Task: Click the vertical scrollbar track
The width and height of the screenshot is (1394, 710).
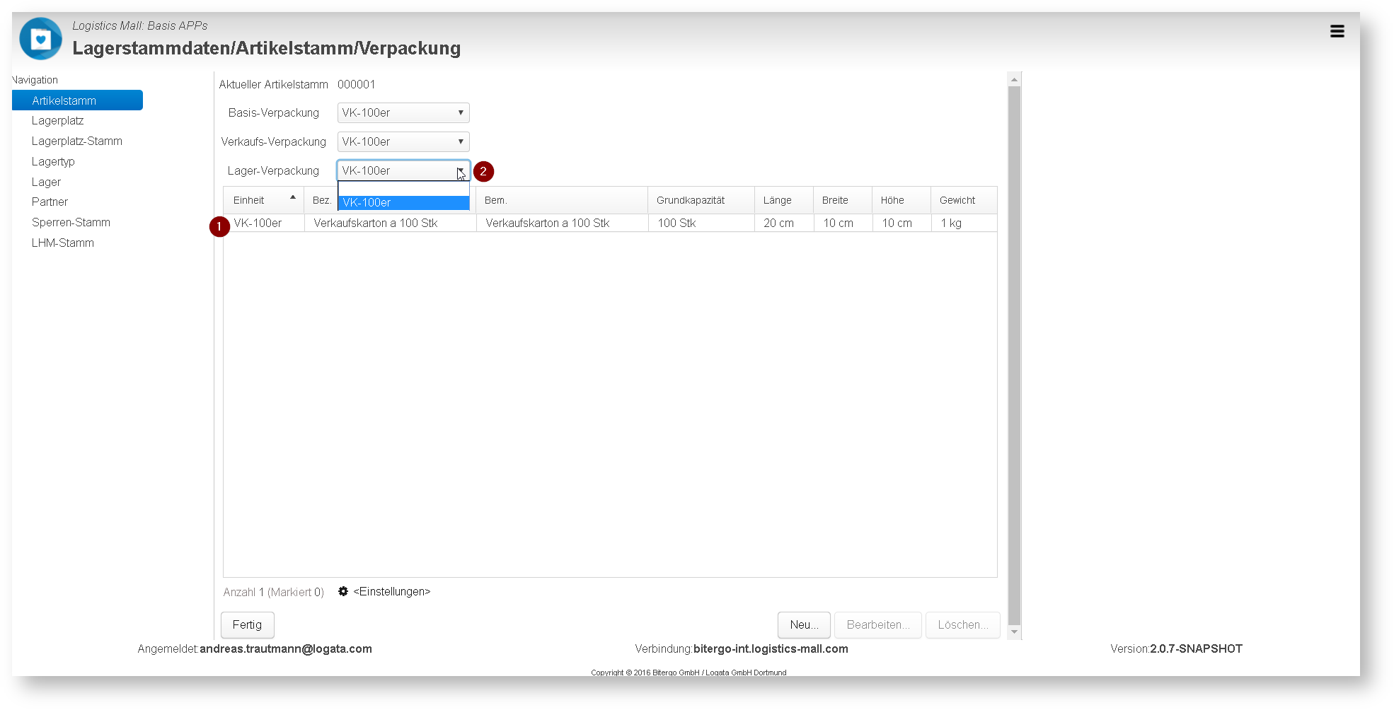Action: click(x=1014, y=355)
